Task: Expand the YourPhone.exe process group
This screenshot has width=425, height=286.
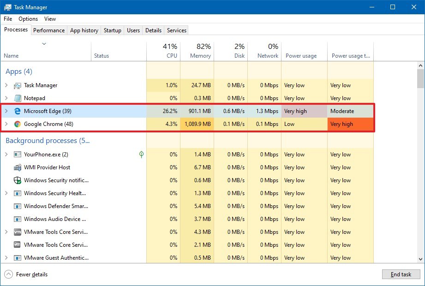Action: point(6,155)
